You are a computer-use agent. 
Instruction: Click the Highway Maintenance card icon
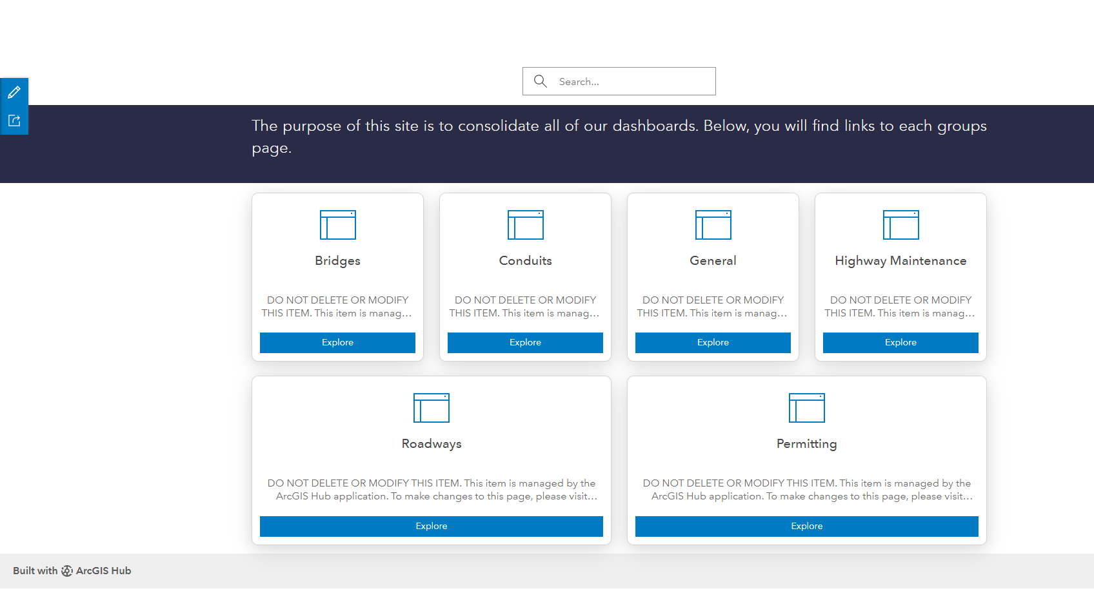coord(900,225)
